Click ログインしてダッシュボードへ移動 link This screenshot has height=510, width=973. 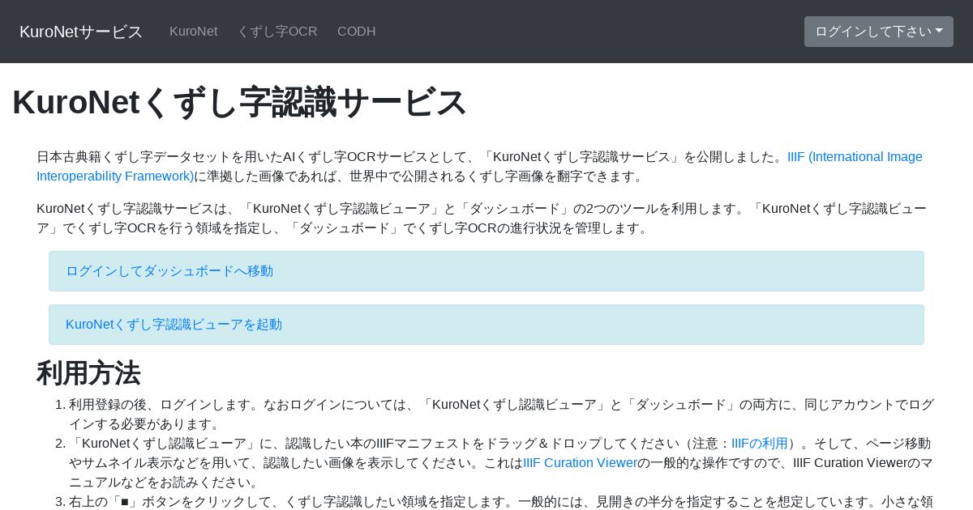tap(169, 271)
